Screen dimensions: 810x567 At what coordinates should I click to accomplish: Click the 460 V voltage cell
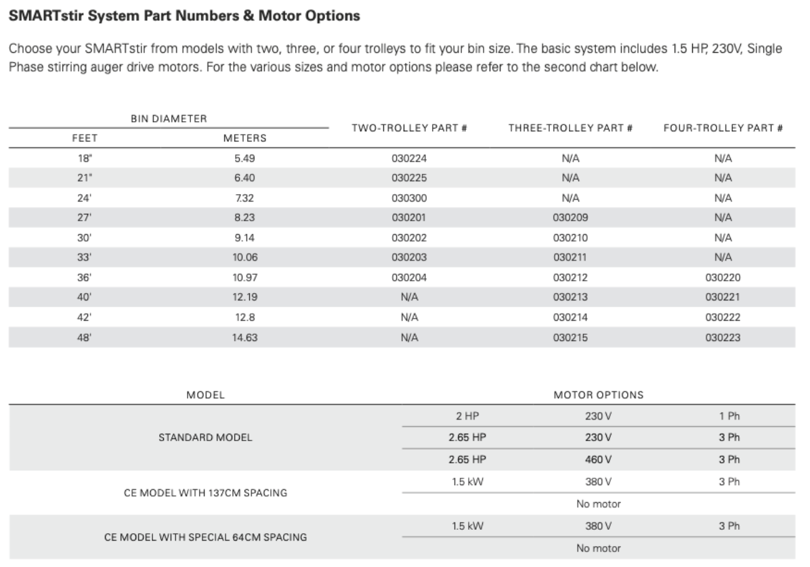point(599,459)
